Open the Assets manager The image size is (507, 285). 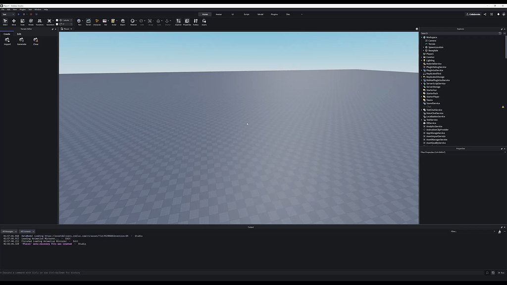click(204, 22)
